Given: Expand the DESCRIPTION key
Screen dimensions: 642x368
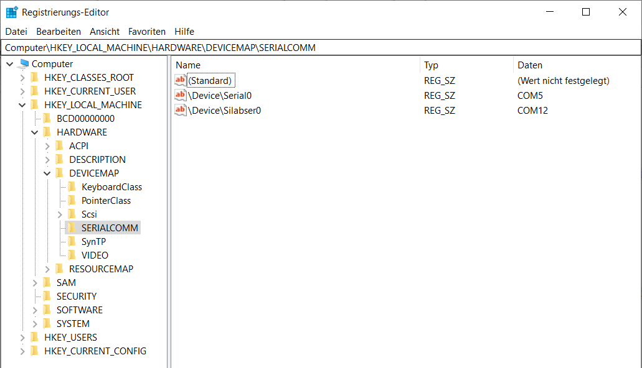Looking at the screenshot, I should 47,160.
